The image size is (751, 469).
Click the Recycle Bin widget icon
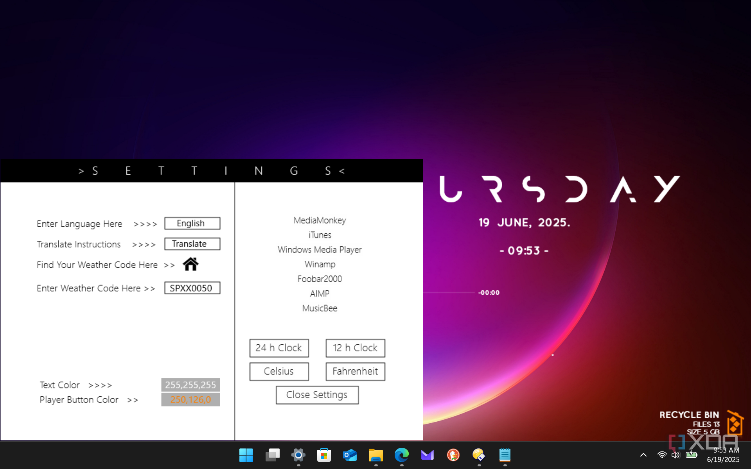tap(735, 423)
